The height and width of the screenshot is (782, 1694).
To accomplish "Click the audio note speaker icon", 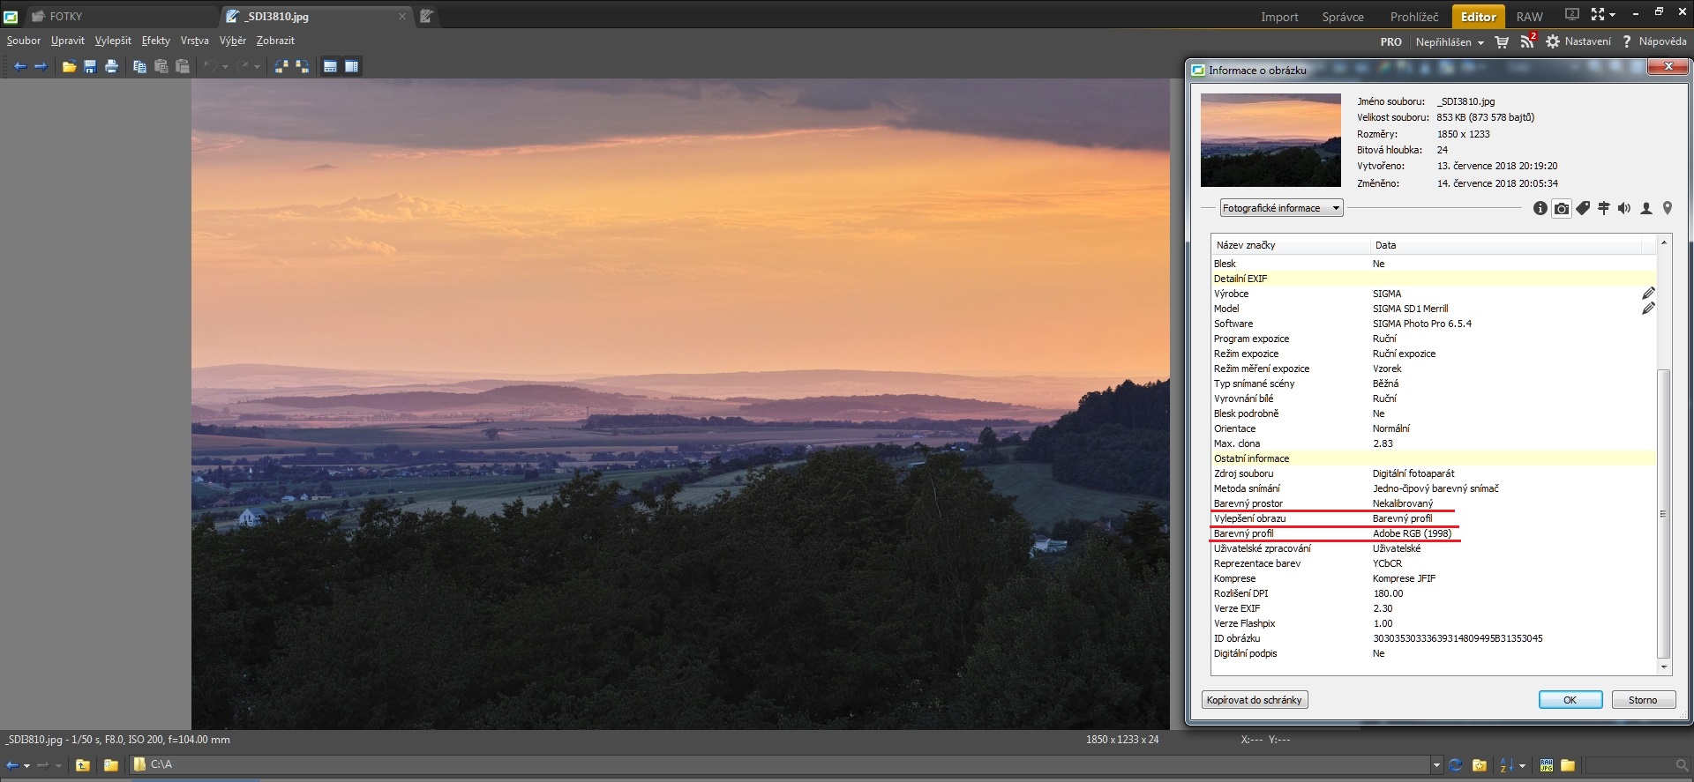I will pyautogui.click(x=1624, y=208).
